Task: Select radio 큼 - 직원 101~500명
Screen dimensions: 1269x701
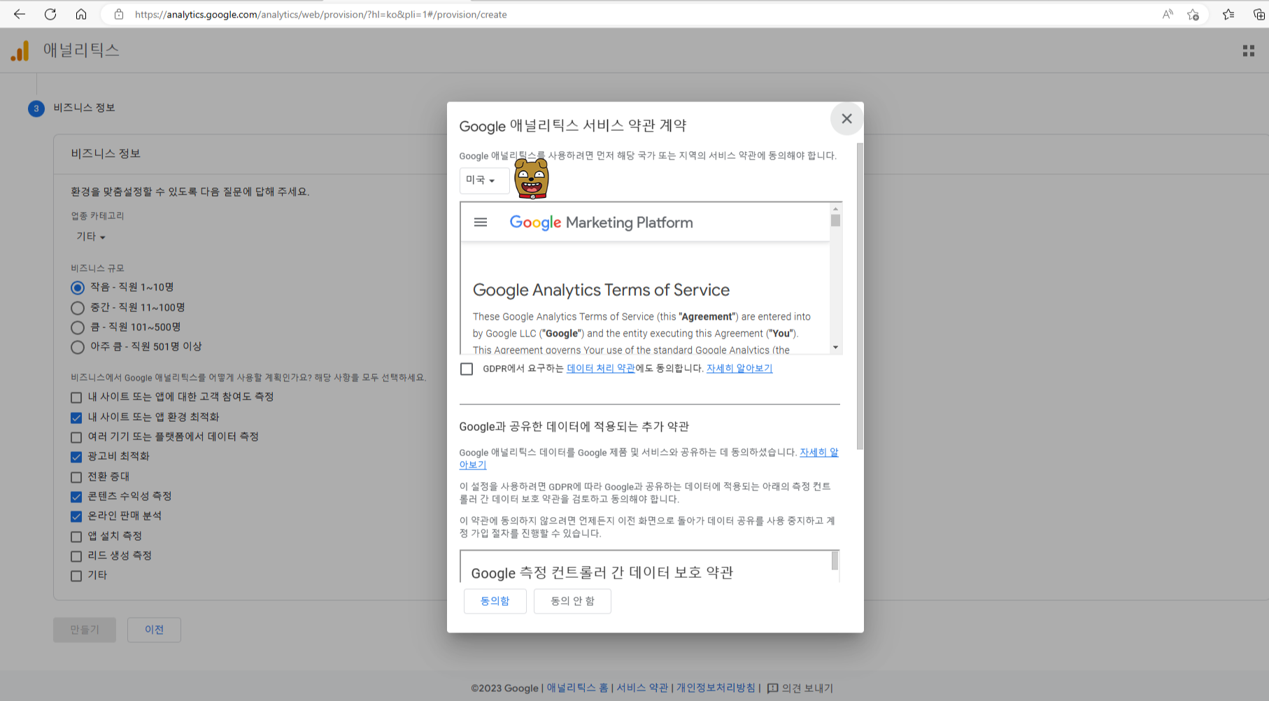Action: point(78,327)
